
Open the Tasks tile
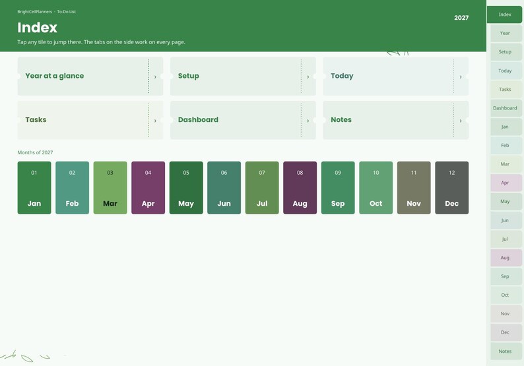[x=90, y=120]
